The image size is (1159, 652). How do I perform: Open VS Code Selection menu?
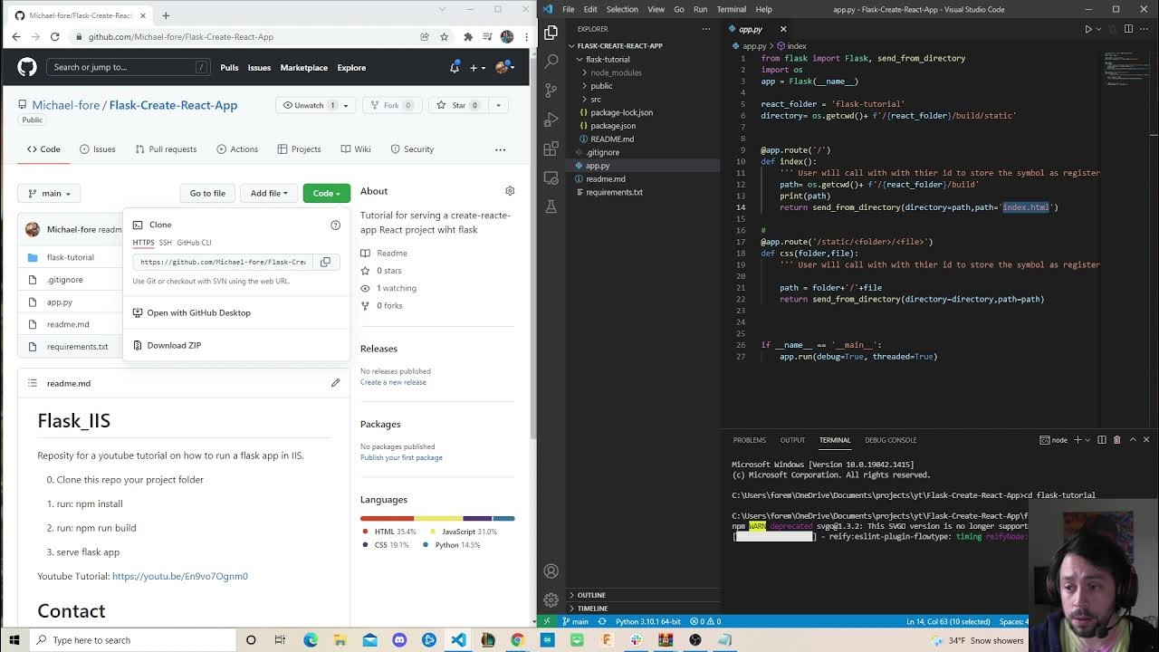coord(622,9)
